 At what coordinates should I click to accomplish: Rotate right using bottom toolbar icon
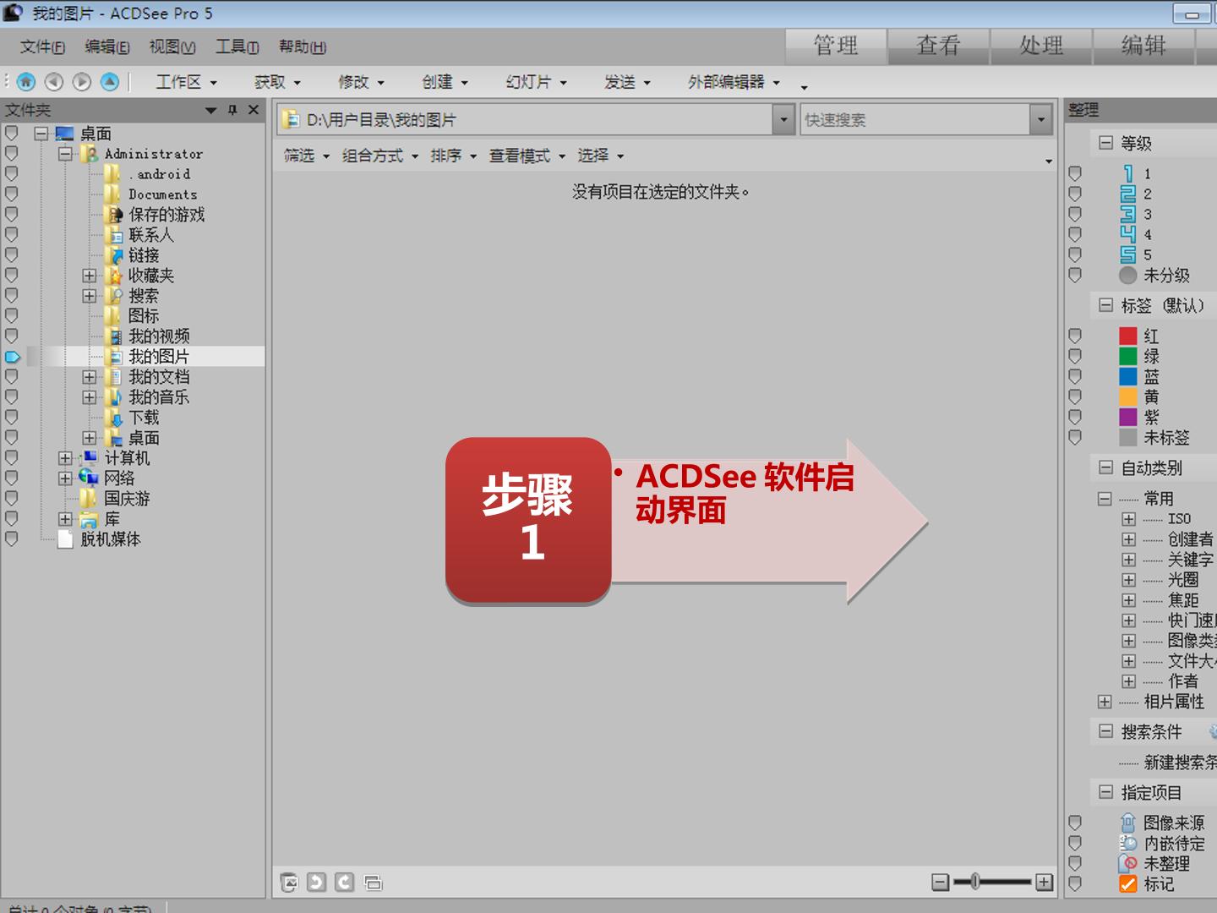pos(344,883)
